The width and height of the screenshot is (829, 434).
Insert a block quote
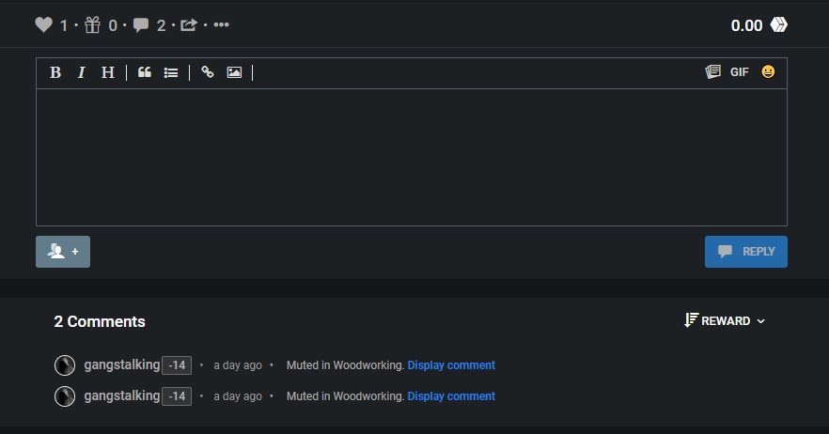point(145,72)
